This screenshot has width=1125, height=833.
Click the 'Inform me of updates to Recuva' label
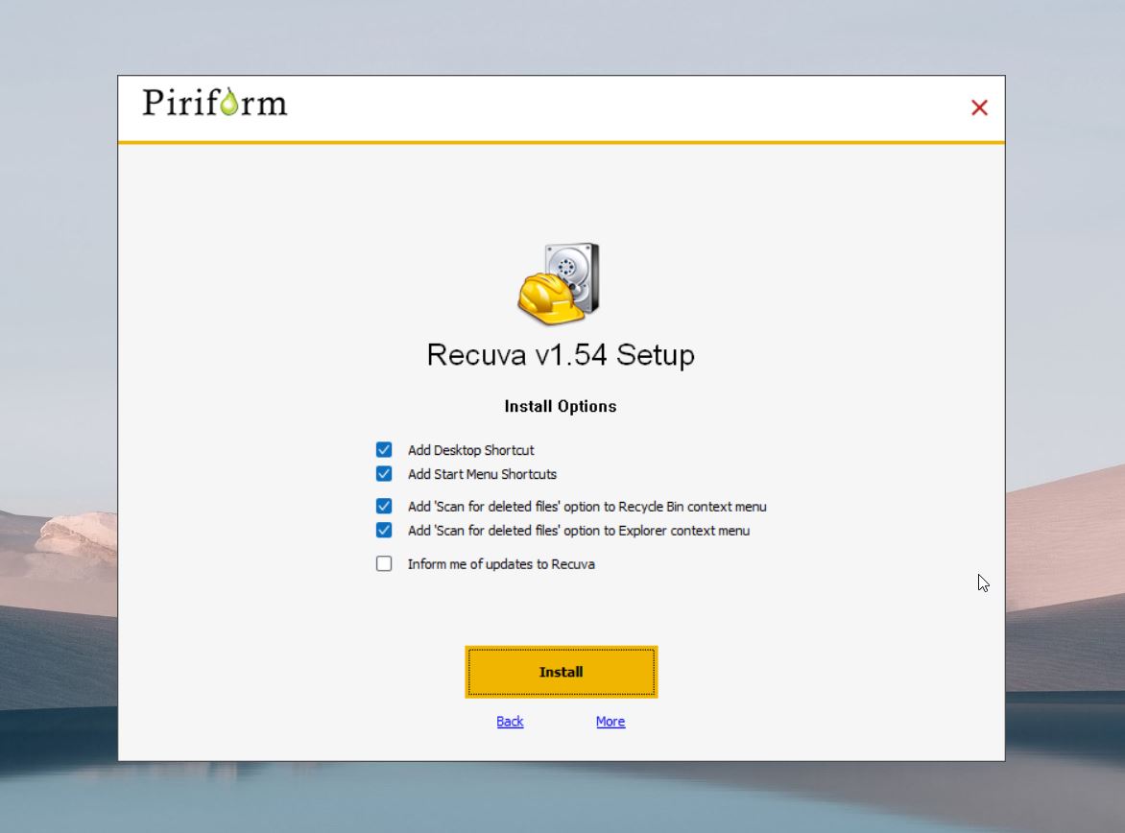[501, 564]
